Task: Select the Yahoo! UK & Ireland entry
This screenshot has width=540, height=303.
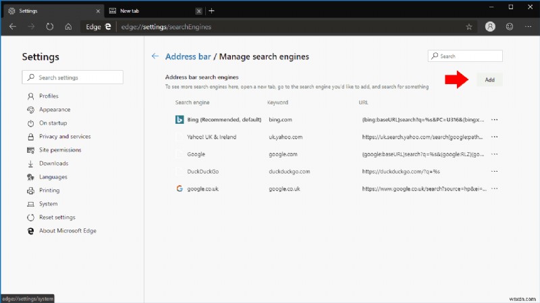Action: pyautogui.click(x=211, y=137)
